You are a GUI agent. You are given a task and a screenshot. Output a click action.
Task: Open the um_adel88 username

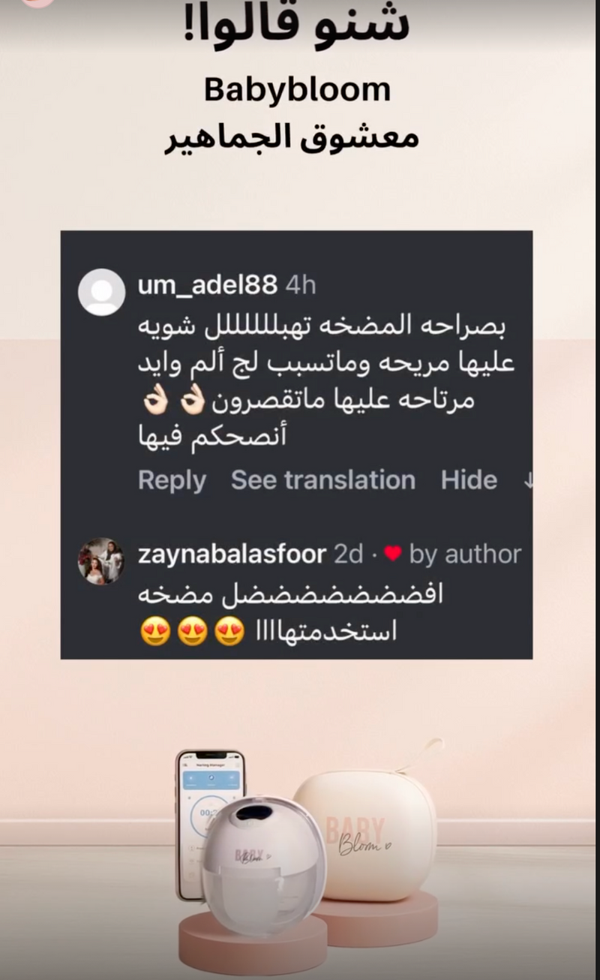point(208,284)
